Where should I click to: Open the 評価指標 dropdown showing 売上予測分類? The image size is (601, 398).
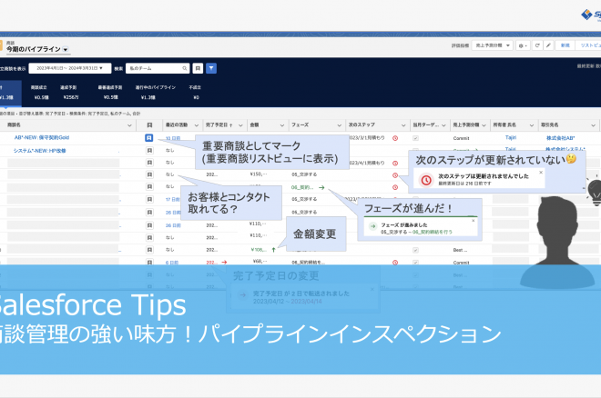(492, 45)
